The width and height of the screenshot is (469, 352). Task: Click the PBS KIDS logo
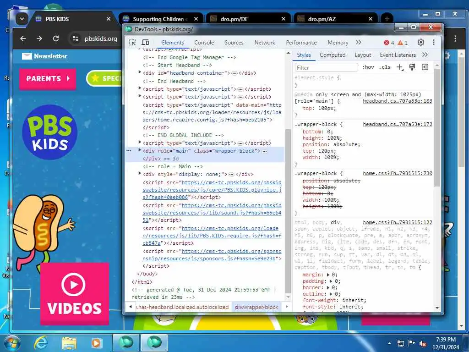[50, 132]
